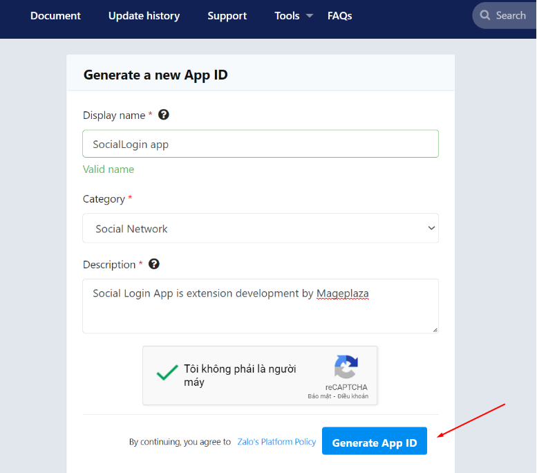
Task: Open the Support navigation item
Action: (x=227, y=16)
